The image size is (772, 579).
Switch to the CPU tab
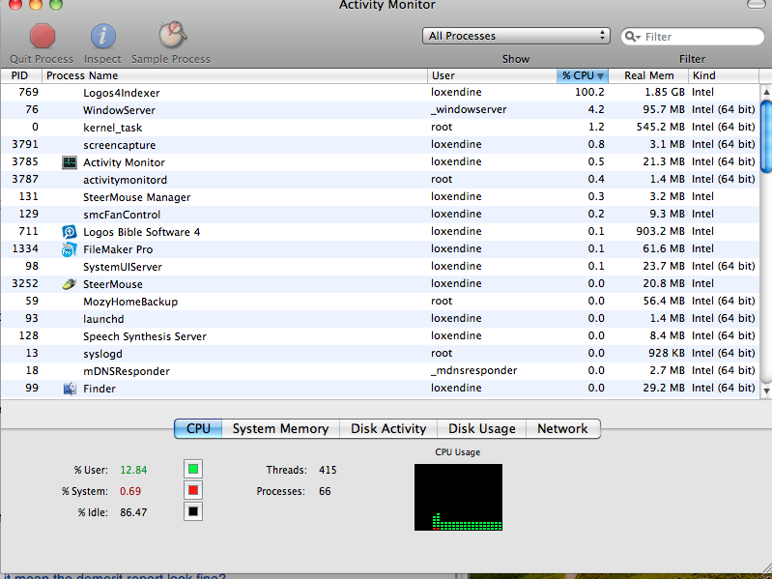(198, 428)
